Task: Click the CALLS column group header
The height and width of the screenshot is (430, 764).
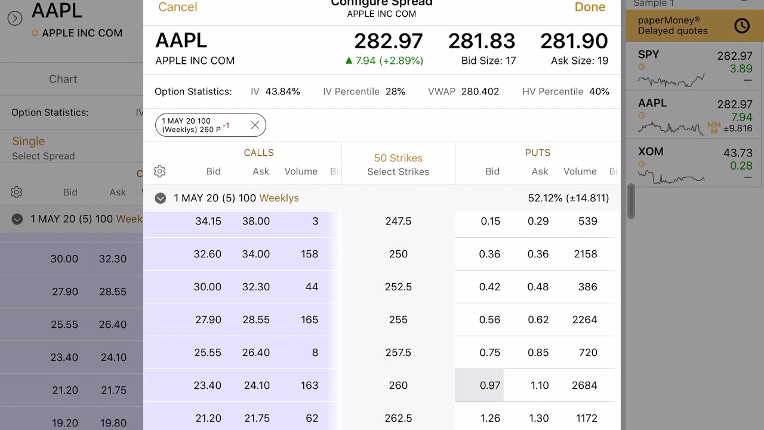Action: (x=258, y=153)
